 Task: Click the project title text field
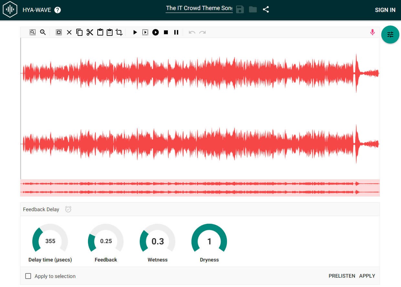tap(199, 8)
